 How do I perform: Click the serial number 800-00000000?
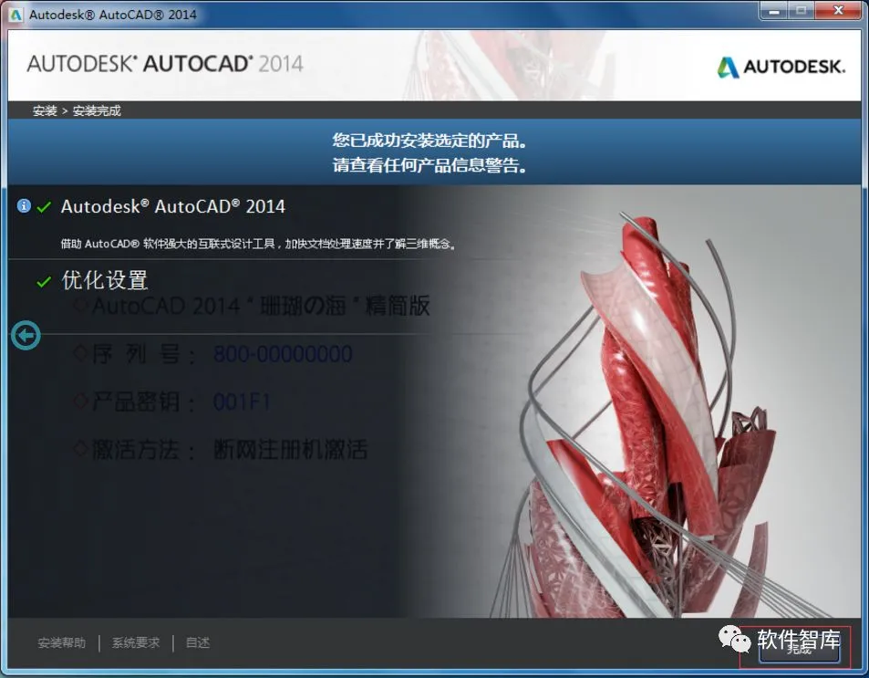pos(283,354)
